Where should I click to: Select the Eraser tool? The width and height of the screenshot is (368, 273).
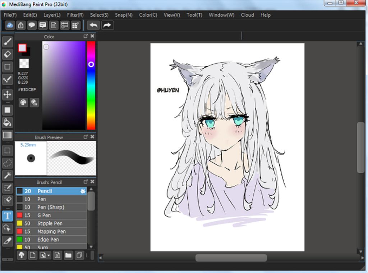coord(8,54)
